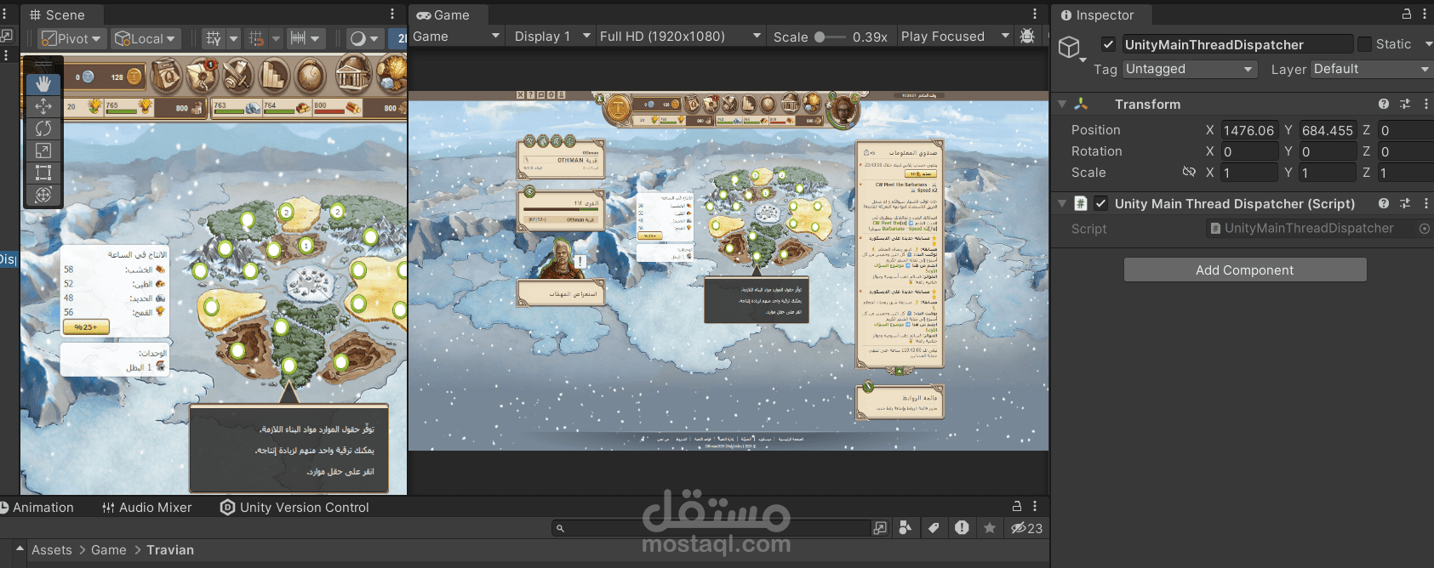Open the snap increment settings dropdown

click(305, 38)
